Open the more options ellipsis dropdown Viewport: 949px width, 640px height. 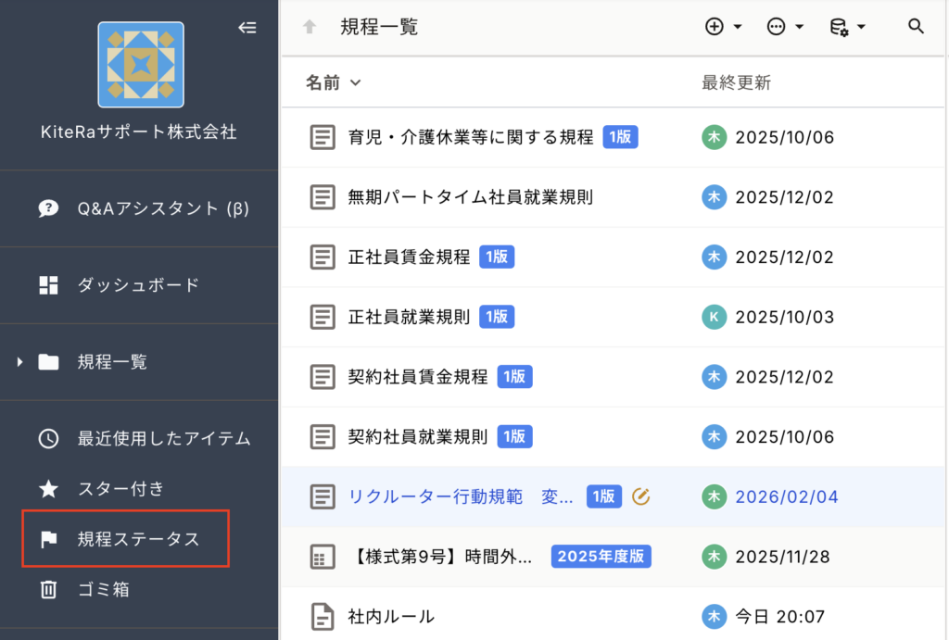click(785, 27)
